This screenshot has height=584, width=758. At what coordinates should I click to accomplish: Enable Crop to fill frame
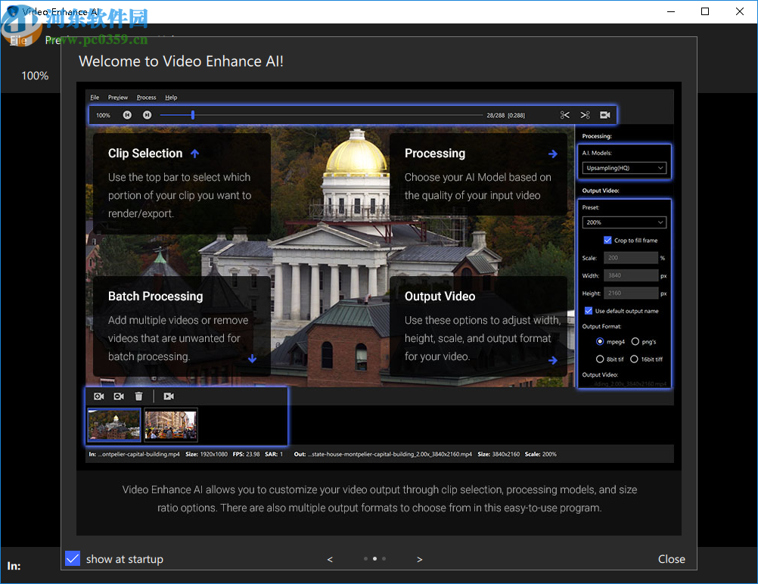tap(607, 240)
